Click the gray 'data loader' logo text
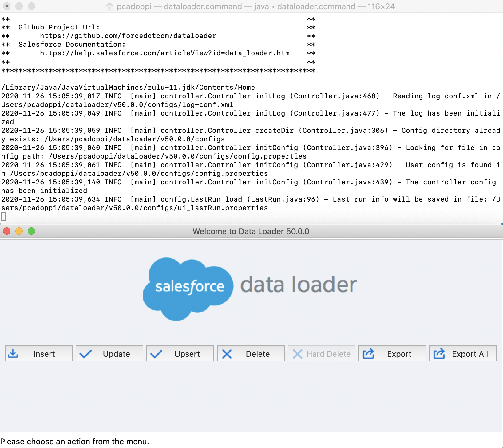 pyautogui.click(x=298, y=285)
